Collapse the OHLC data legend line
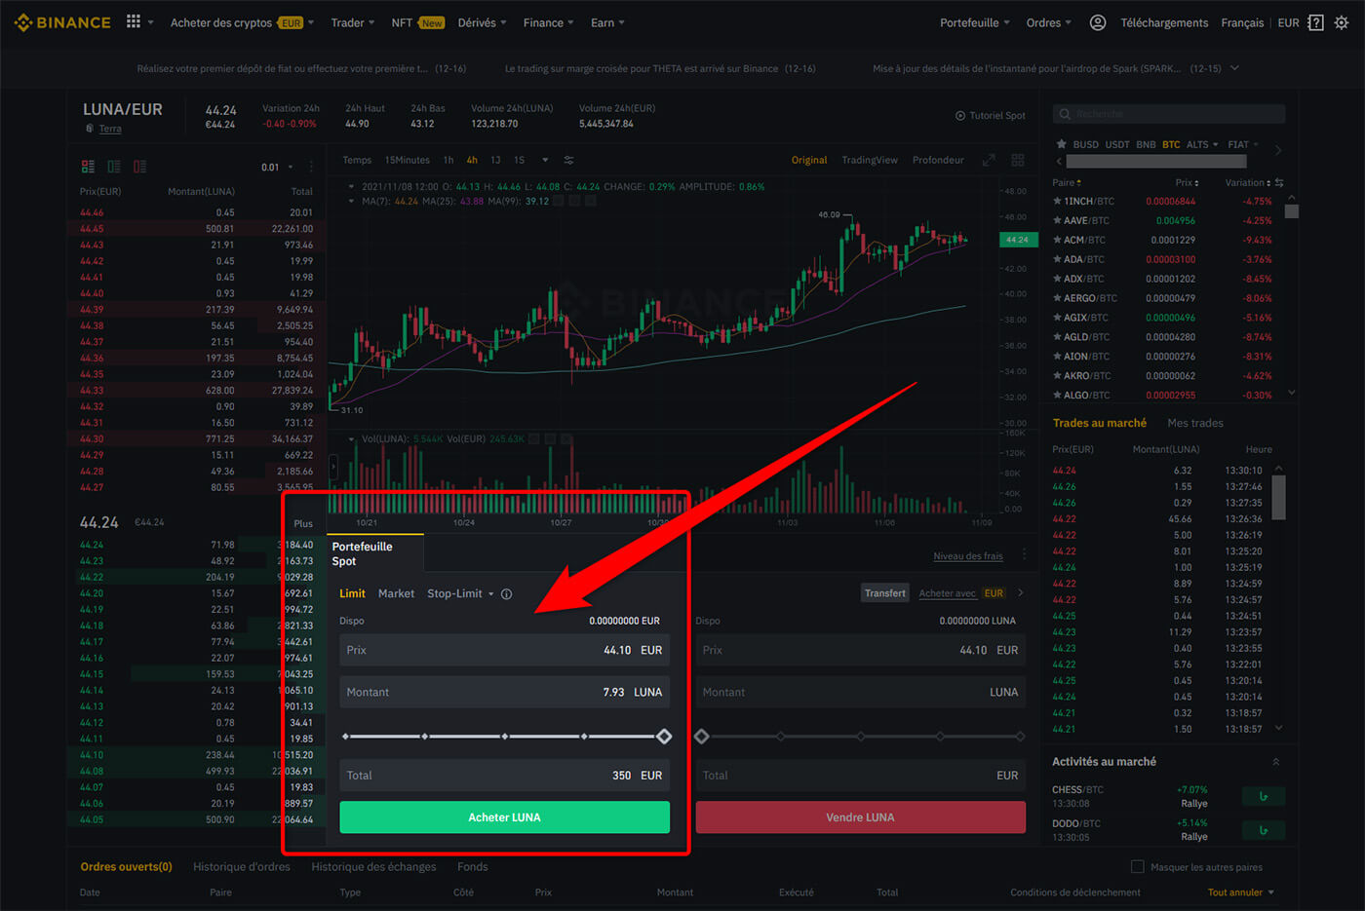The height and width of the screenshot is (911, 1365). [x=351, y=186]
